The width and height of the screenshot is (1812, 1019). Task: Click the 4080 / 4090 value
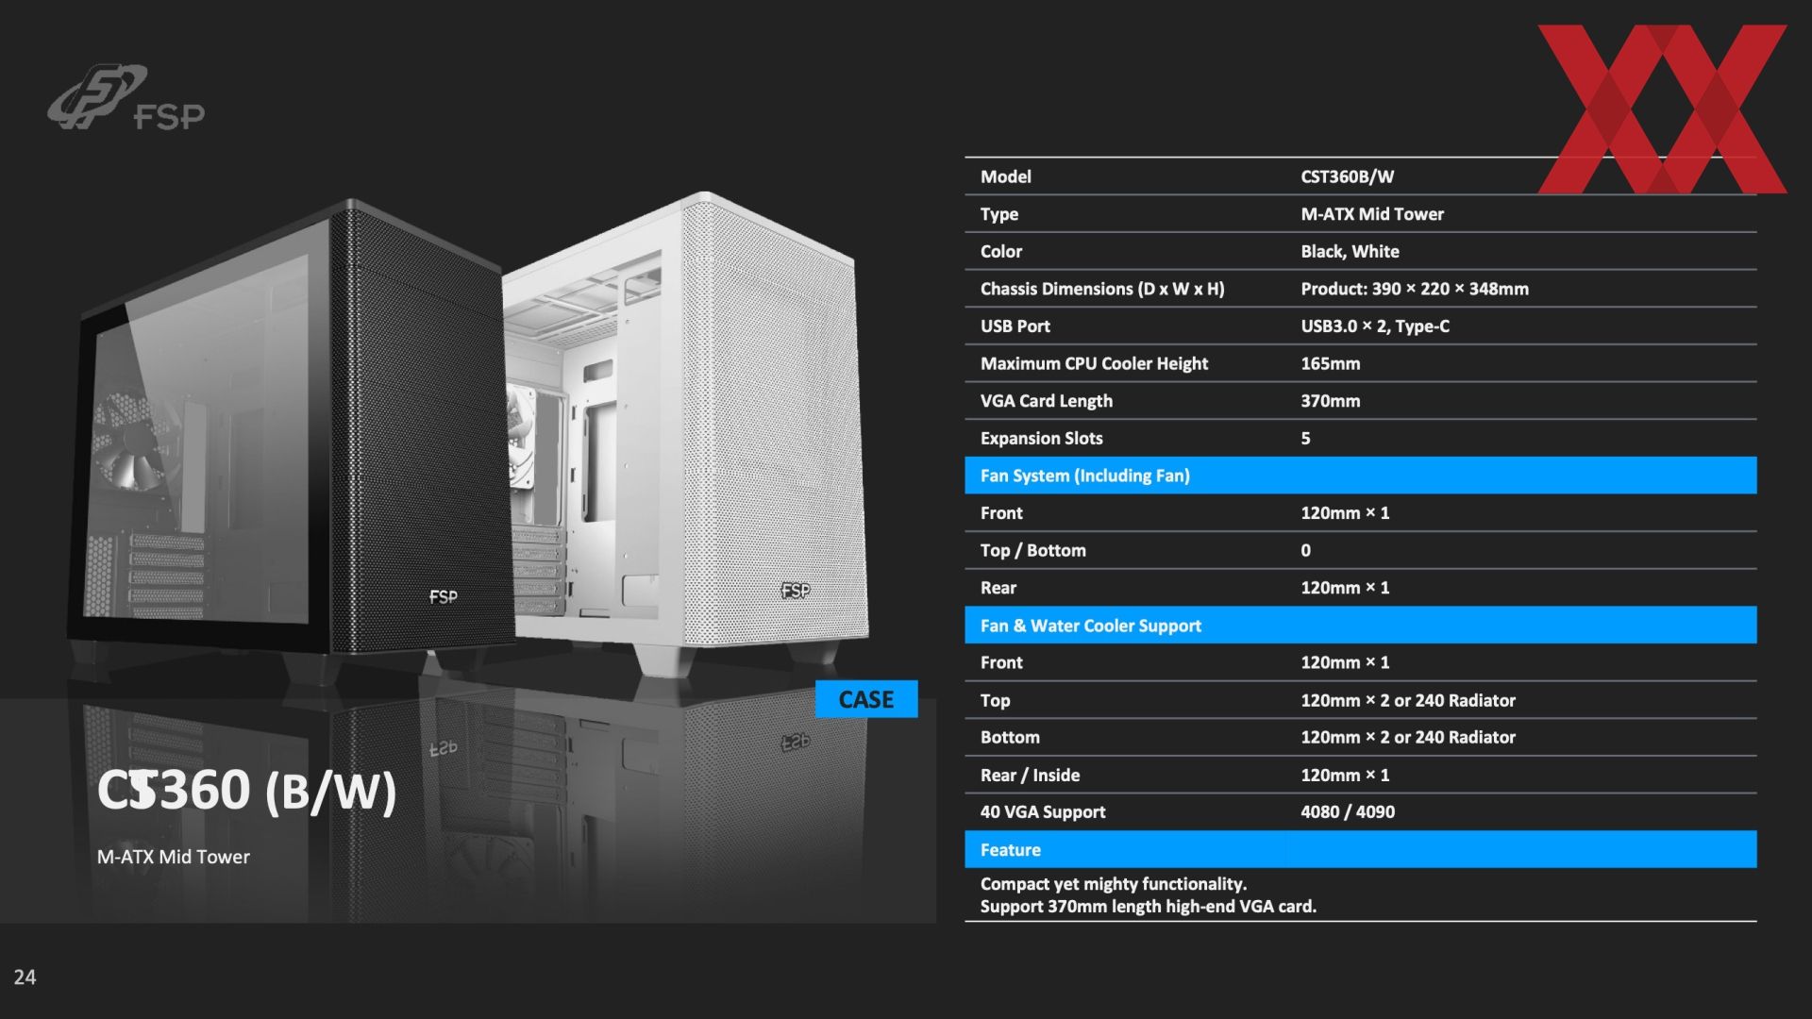[x=1347, y=811]
